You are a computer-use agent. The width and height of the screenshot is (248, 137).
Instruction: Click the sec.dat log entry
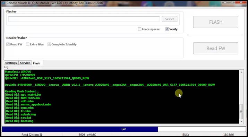[18, 118]
